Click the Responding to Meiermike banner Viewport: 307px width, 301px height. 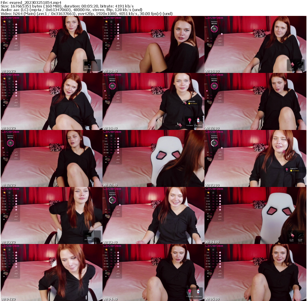click(214, 23)
